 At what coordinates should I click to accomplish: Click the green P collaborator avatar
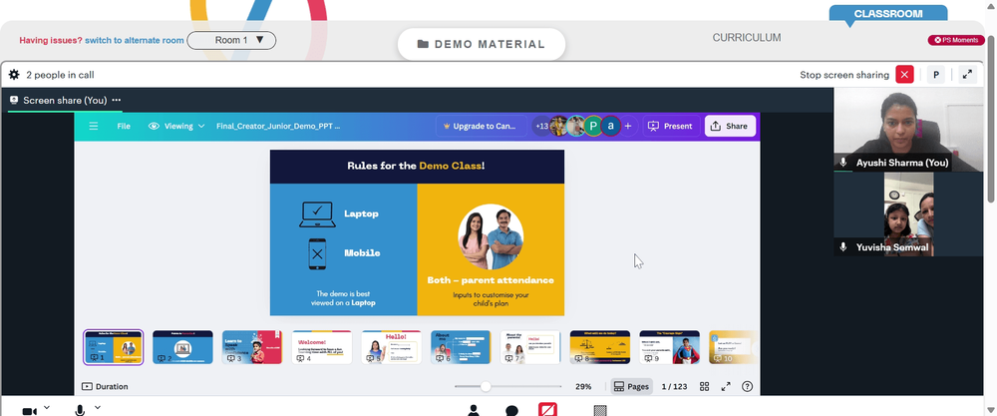coord(593,126)
